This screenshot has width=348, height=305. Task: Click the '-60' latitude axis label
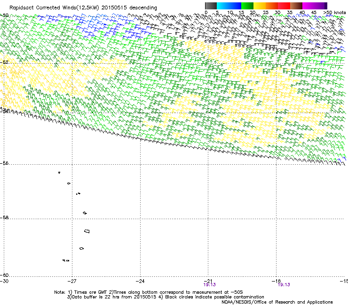pos(4,275)
